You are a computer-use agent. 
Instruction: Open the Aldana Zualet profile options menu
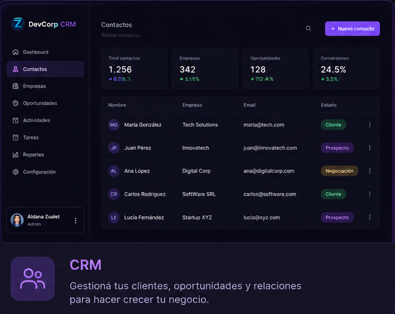pos(76,221)
